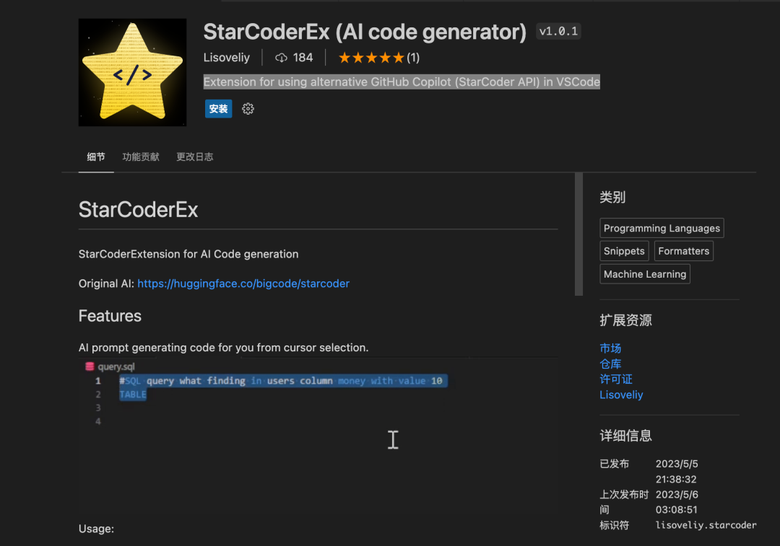This screenshot has height=546, width=780.
Task: Click the 2023/5/5 published date value
Action: (677, 464)
